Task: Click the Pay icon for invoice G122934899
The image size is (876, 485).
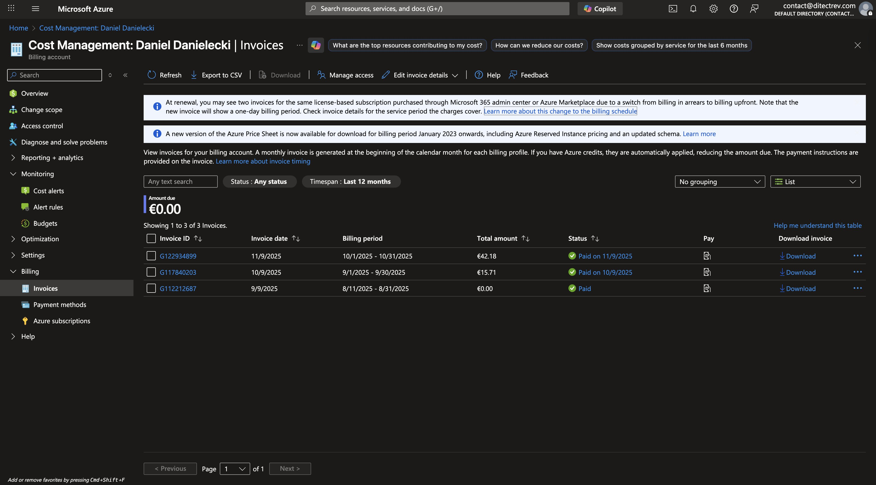Action: (x=707, y=256)
